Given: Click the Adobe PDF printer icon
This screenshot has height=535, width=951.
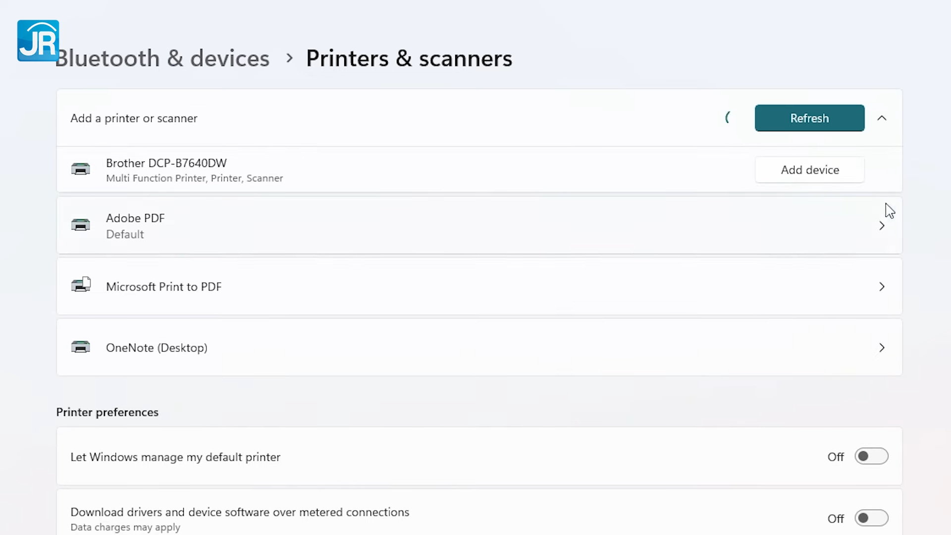Looking at the screenshot, I should [81, 225].
